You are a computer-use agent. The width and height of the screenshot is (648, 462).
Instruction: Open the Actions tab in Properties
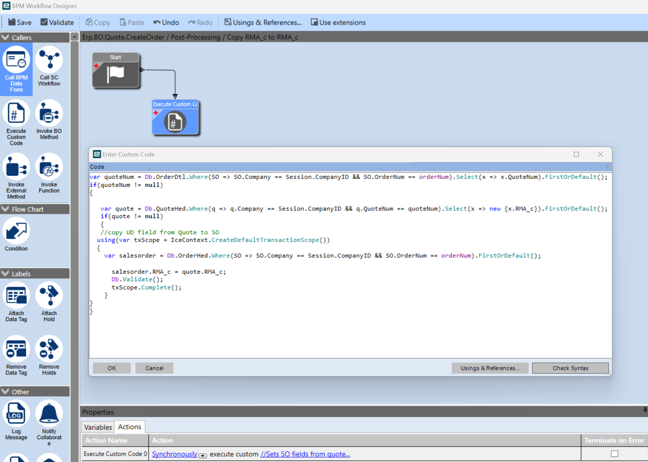(x=130, y=426)
